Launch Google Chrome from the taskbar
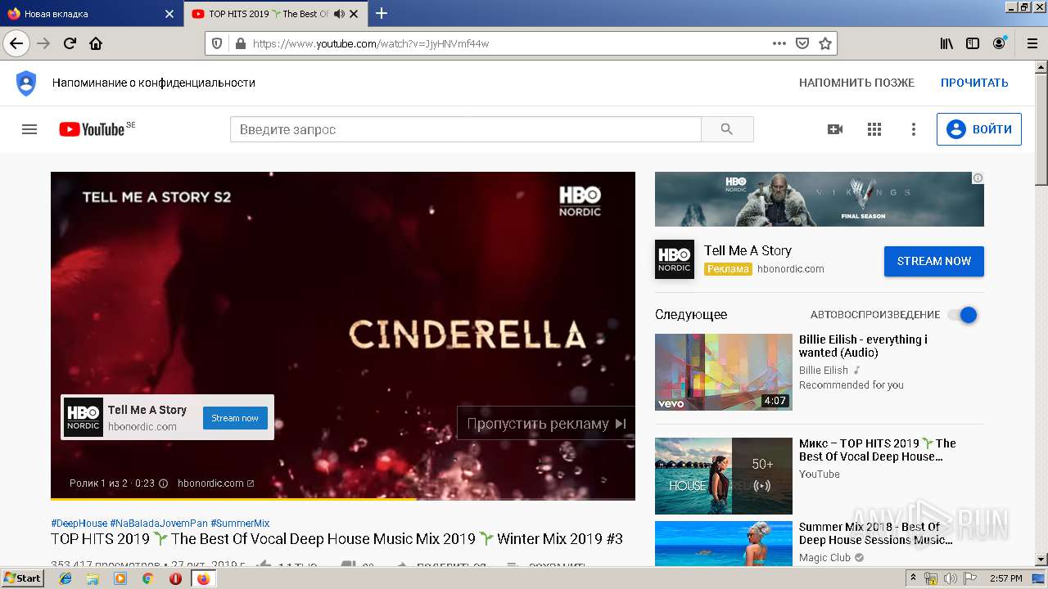The image size is (1048, 589). [x=147, y=578]
